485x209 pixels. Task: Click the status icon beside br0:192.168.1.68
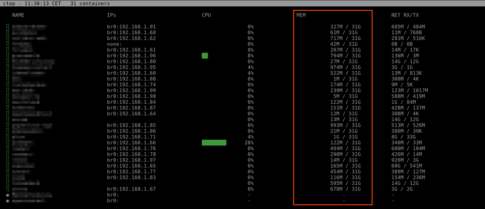pos(7,32)
